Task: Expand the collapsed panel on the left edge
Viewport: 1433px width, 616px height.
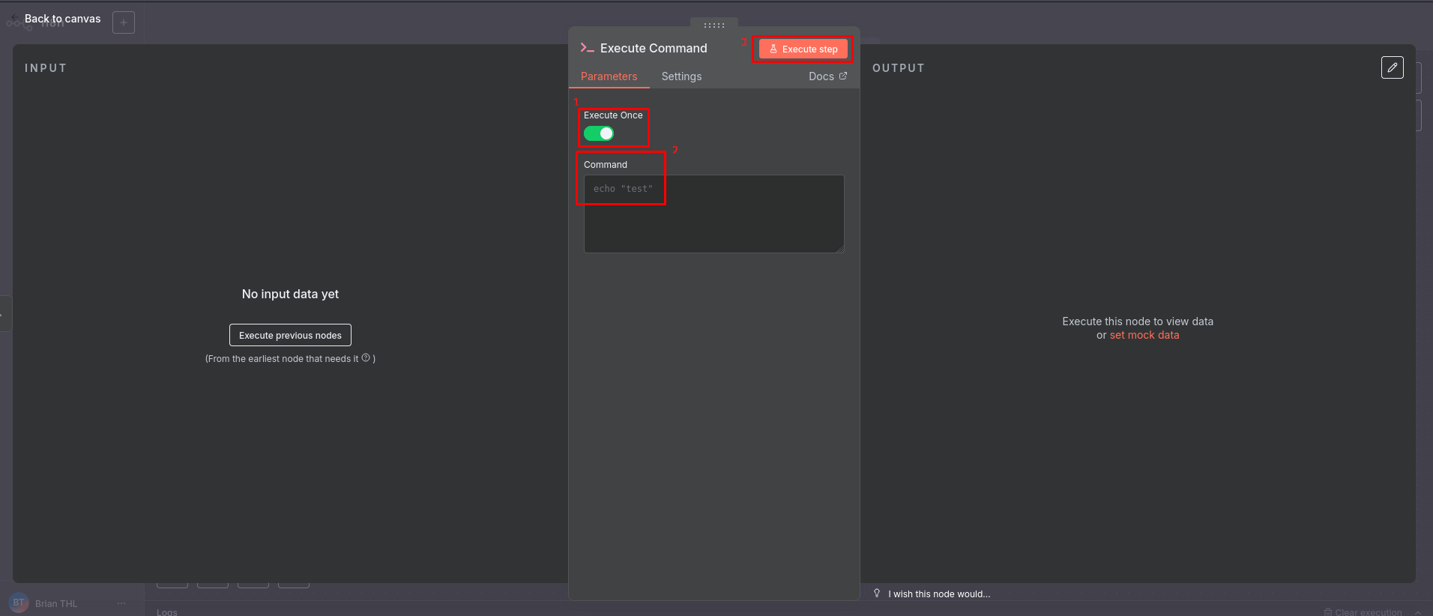Action: pyautogui.click(x=4, y=314)
